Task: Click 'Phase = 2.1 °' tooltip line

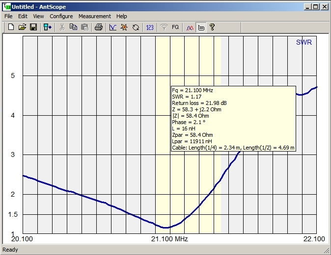Action: click(189, 122)
